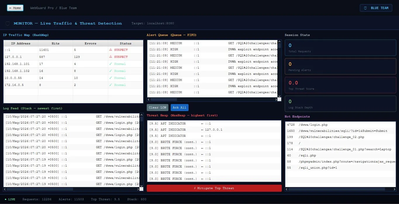Click the shield icon beside MONITOR heading
The image size is (399, 204).
[8, 23]
